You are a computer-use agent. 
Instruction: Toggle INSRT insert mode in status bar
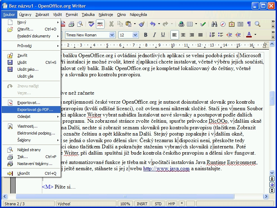(x=142, y=204)
